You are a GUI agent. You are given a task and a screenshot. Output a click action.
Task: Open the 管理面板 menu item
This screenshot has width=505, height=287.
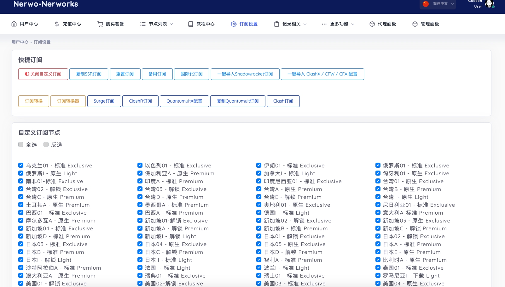coord(426,24)
